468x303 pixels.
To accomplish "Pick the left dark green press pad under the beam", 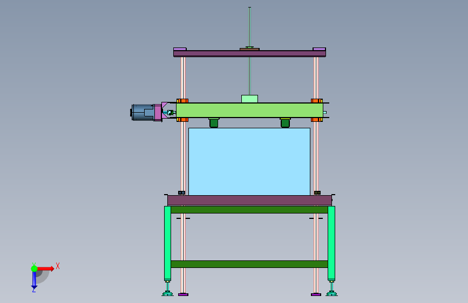I will 214,122.
